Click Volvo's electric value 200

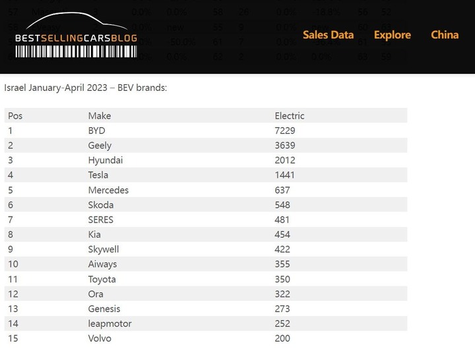(x=282, y=338)
